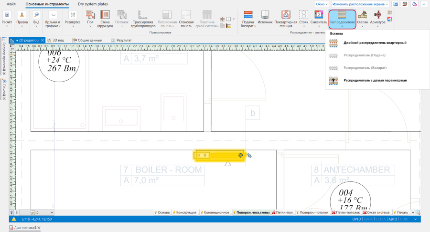Click the BOILER - ROOM label
The width and height of the screenshot is (430, 232).
(168, 169)
